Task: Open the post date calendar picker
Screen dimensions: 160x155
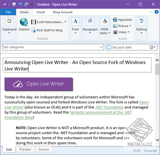Action: click(152, 47)
